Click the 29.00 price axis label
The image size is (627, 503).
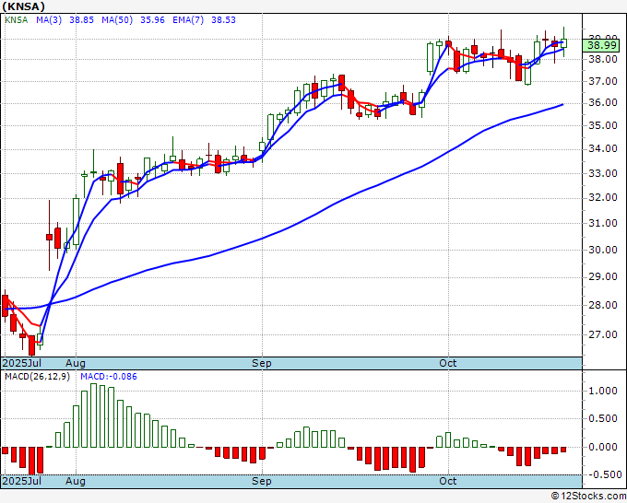pyautogui.click(x=603, y=276)
